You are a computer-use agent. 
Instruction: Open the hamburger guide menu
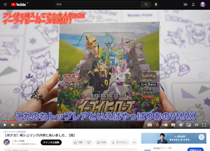point(5,5)
